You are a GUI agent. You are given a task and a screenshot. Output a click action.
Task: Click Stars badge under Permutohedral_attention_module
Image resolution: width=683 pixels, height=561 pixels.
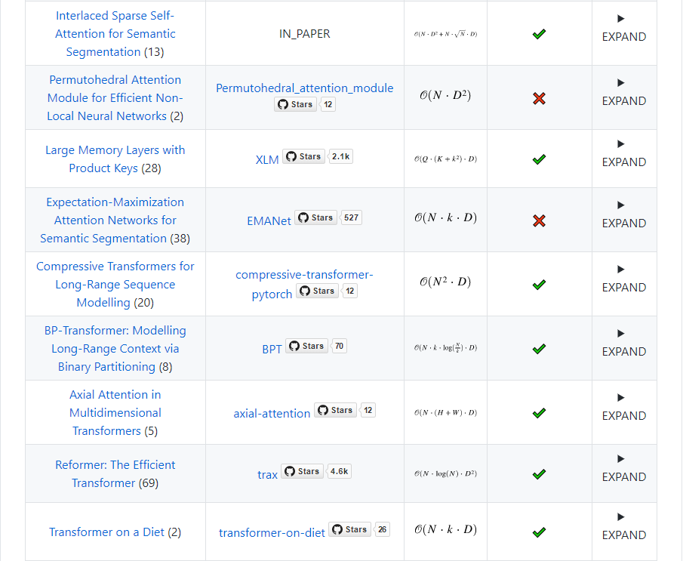pyautogui.click(x=294, y=105)
